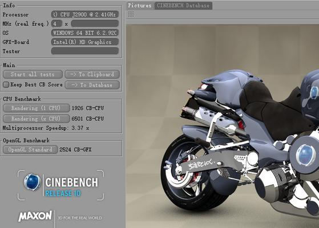Enable Keep Best CB Score checkbox
The image size is (319, 228).
click(6, 84)
